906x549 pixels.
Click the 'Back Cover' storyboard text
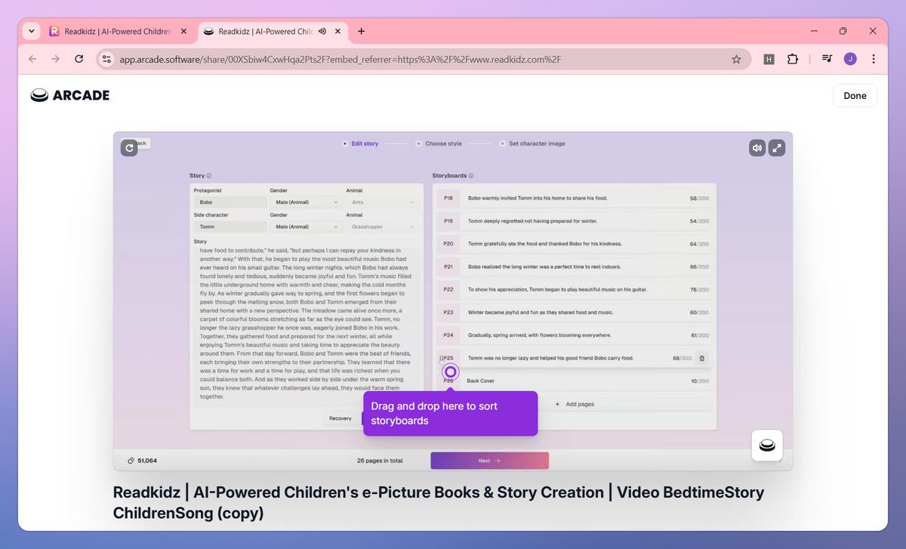point(481,381)
